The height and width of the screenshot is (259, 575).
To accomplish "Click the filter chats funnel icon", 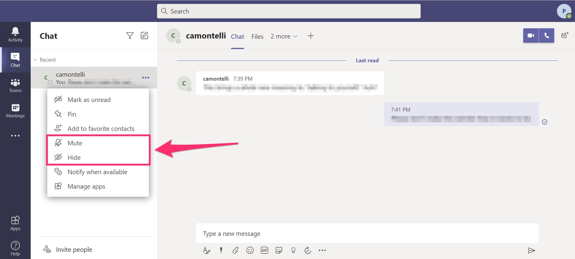I will (130, 36).
